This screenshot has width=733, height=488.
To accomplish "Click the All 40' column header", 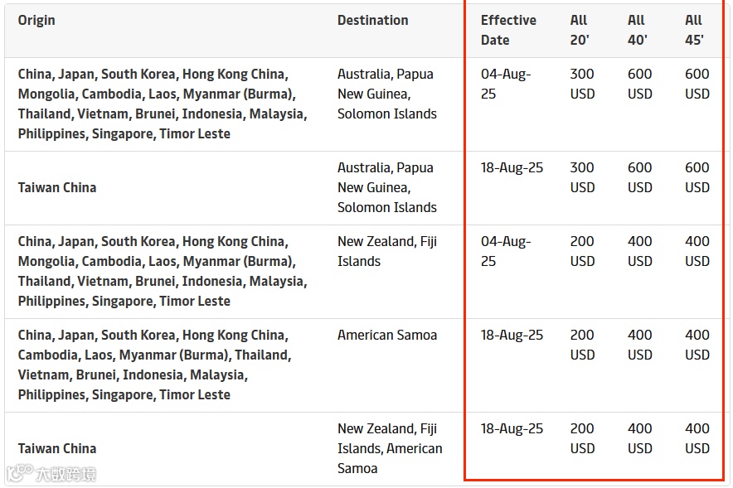I will [x=637, y=31].
